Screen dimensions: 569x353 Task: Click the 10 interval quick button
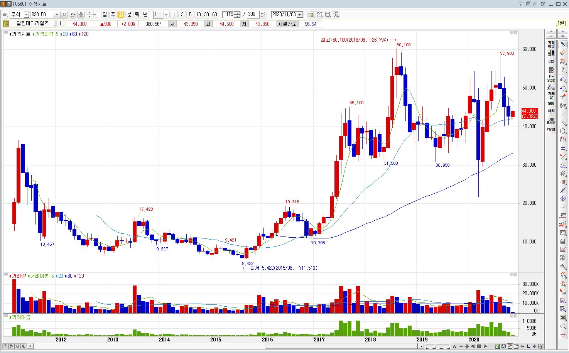(198, 14)
